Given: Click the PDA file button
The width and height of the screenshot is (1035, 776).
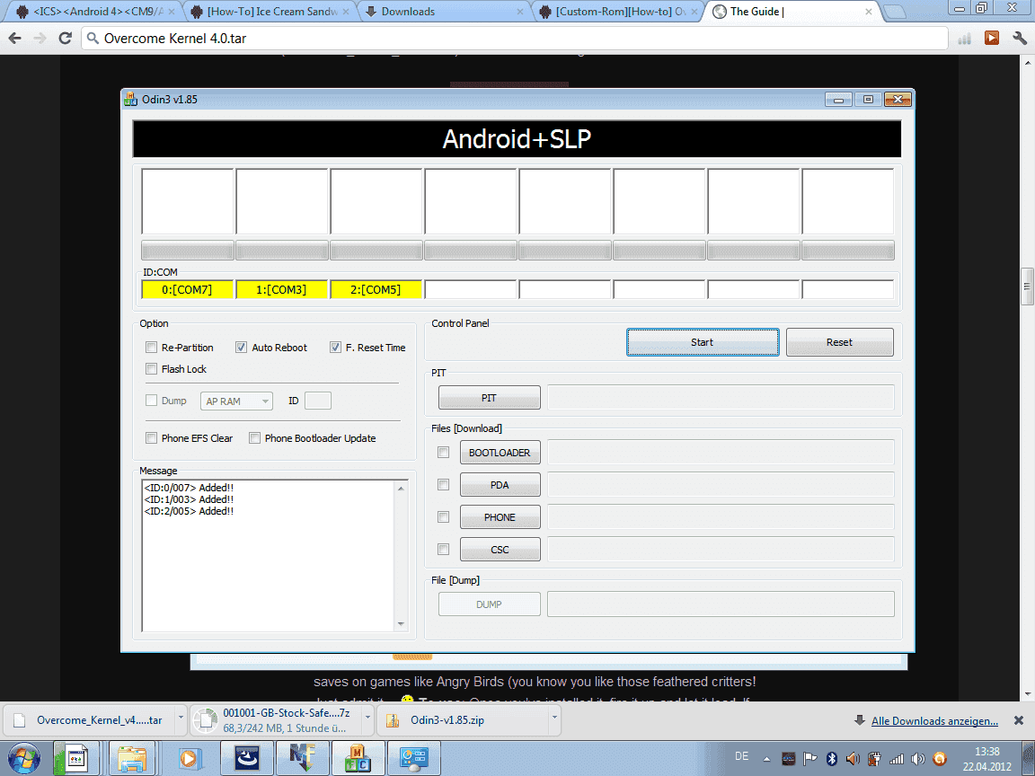Looking at the screenshot, I should click(x=500, y=485).
